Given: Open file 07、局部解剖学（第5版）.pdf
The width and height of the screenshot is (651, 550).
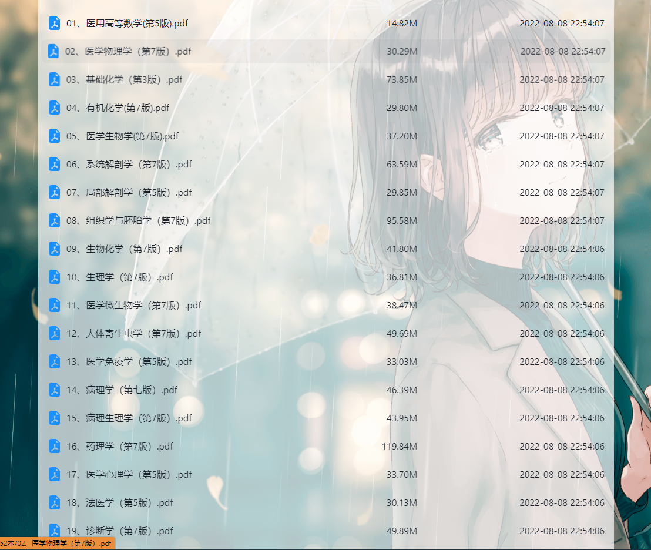Looking at the screenshot, I should [x=129, y=193].
